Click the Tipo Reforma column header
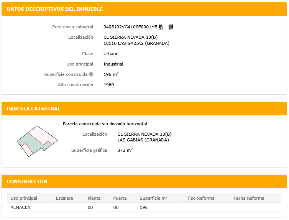This screenshot has width=289, height=220. 200,198
